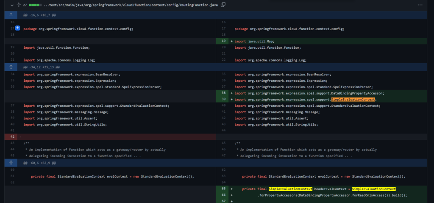Click added line number 67
The image size is (434, 203).
(x=224, y=201)
